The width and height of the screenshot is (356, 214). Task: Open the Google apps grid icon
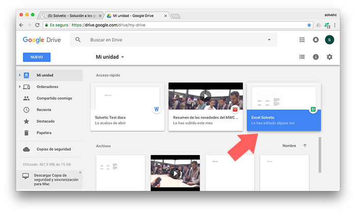click(302, 40)
